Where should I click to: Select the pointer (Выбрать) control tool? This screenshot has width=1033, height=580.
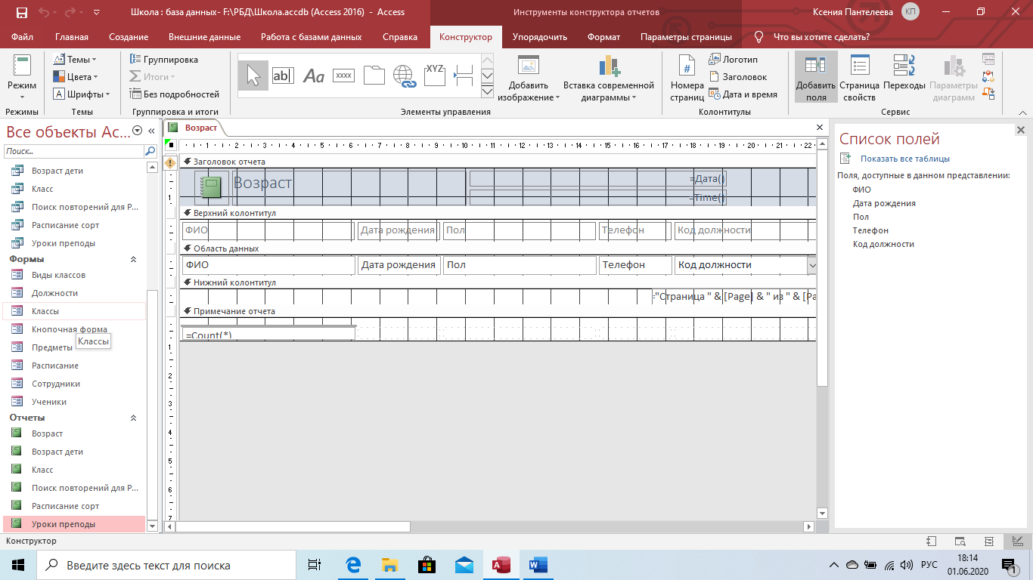[x=253, y=76]
